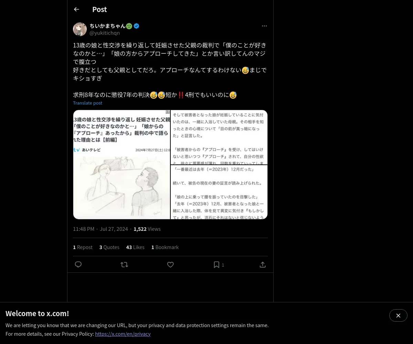The image size is (413, 344).
Task: Like the post with the heart icon
Action: click(x=170, y=265)
